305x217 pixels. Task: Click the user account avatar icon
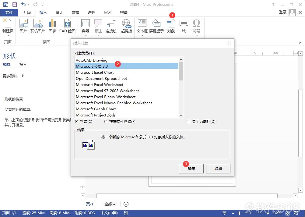click(292, 12)
